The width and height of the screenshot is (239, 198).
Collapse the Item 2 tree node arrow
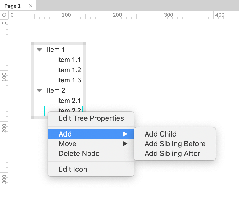(39, 91)
